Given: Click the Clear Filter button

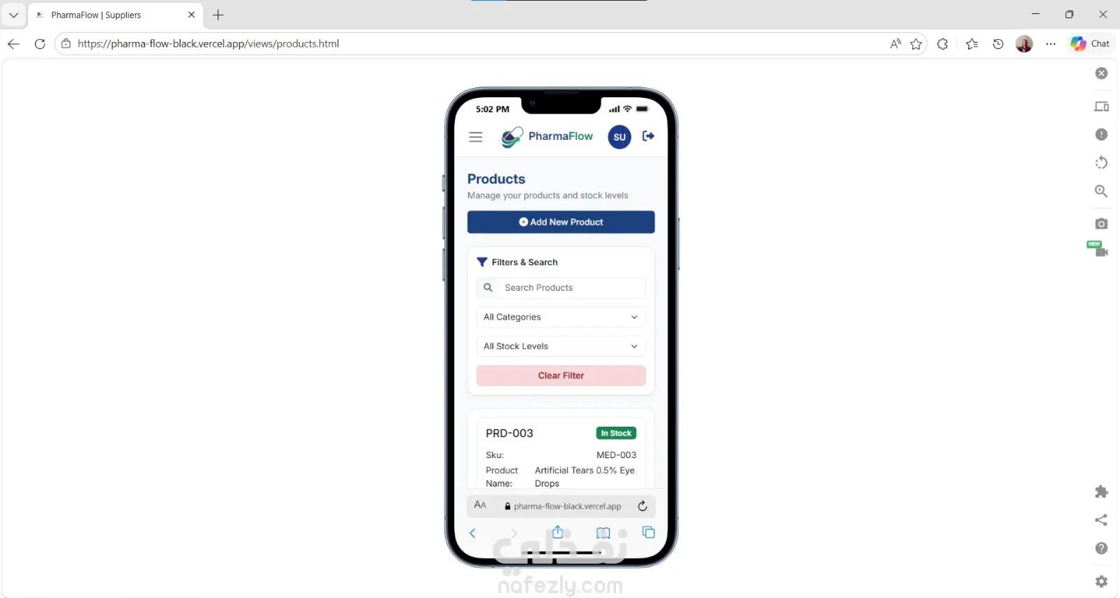Looking at the screenshot, I should (x=561, y=376).
